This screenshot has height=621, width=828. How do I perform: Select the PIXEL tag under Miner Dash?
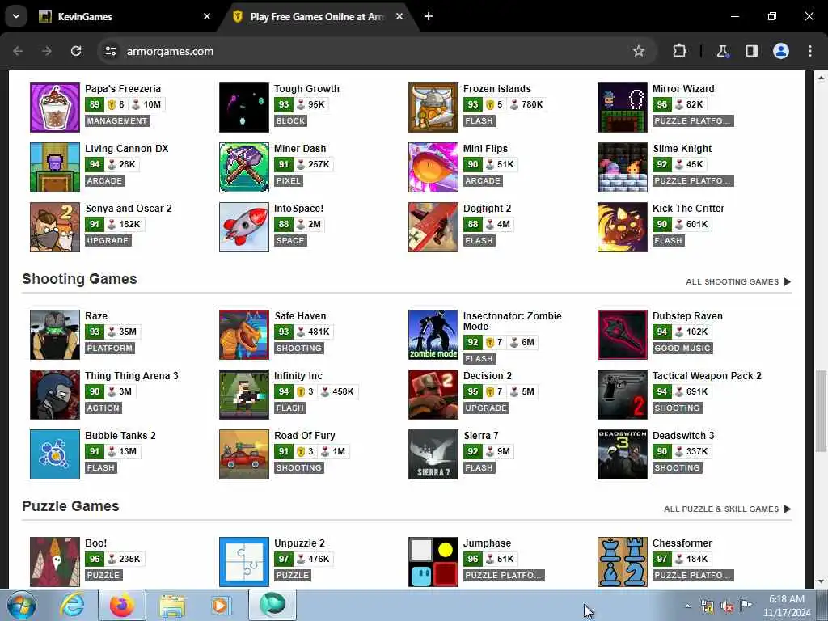click(x=289, y=180)
